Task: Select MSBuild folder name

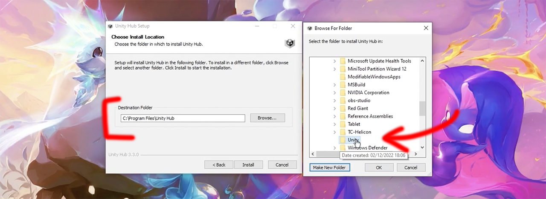Action: pyautogui.click(x=357, y=84)
